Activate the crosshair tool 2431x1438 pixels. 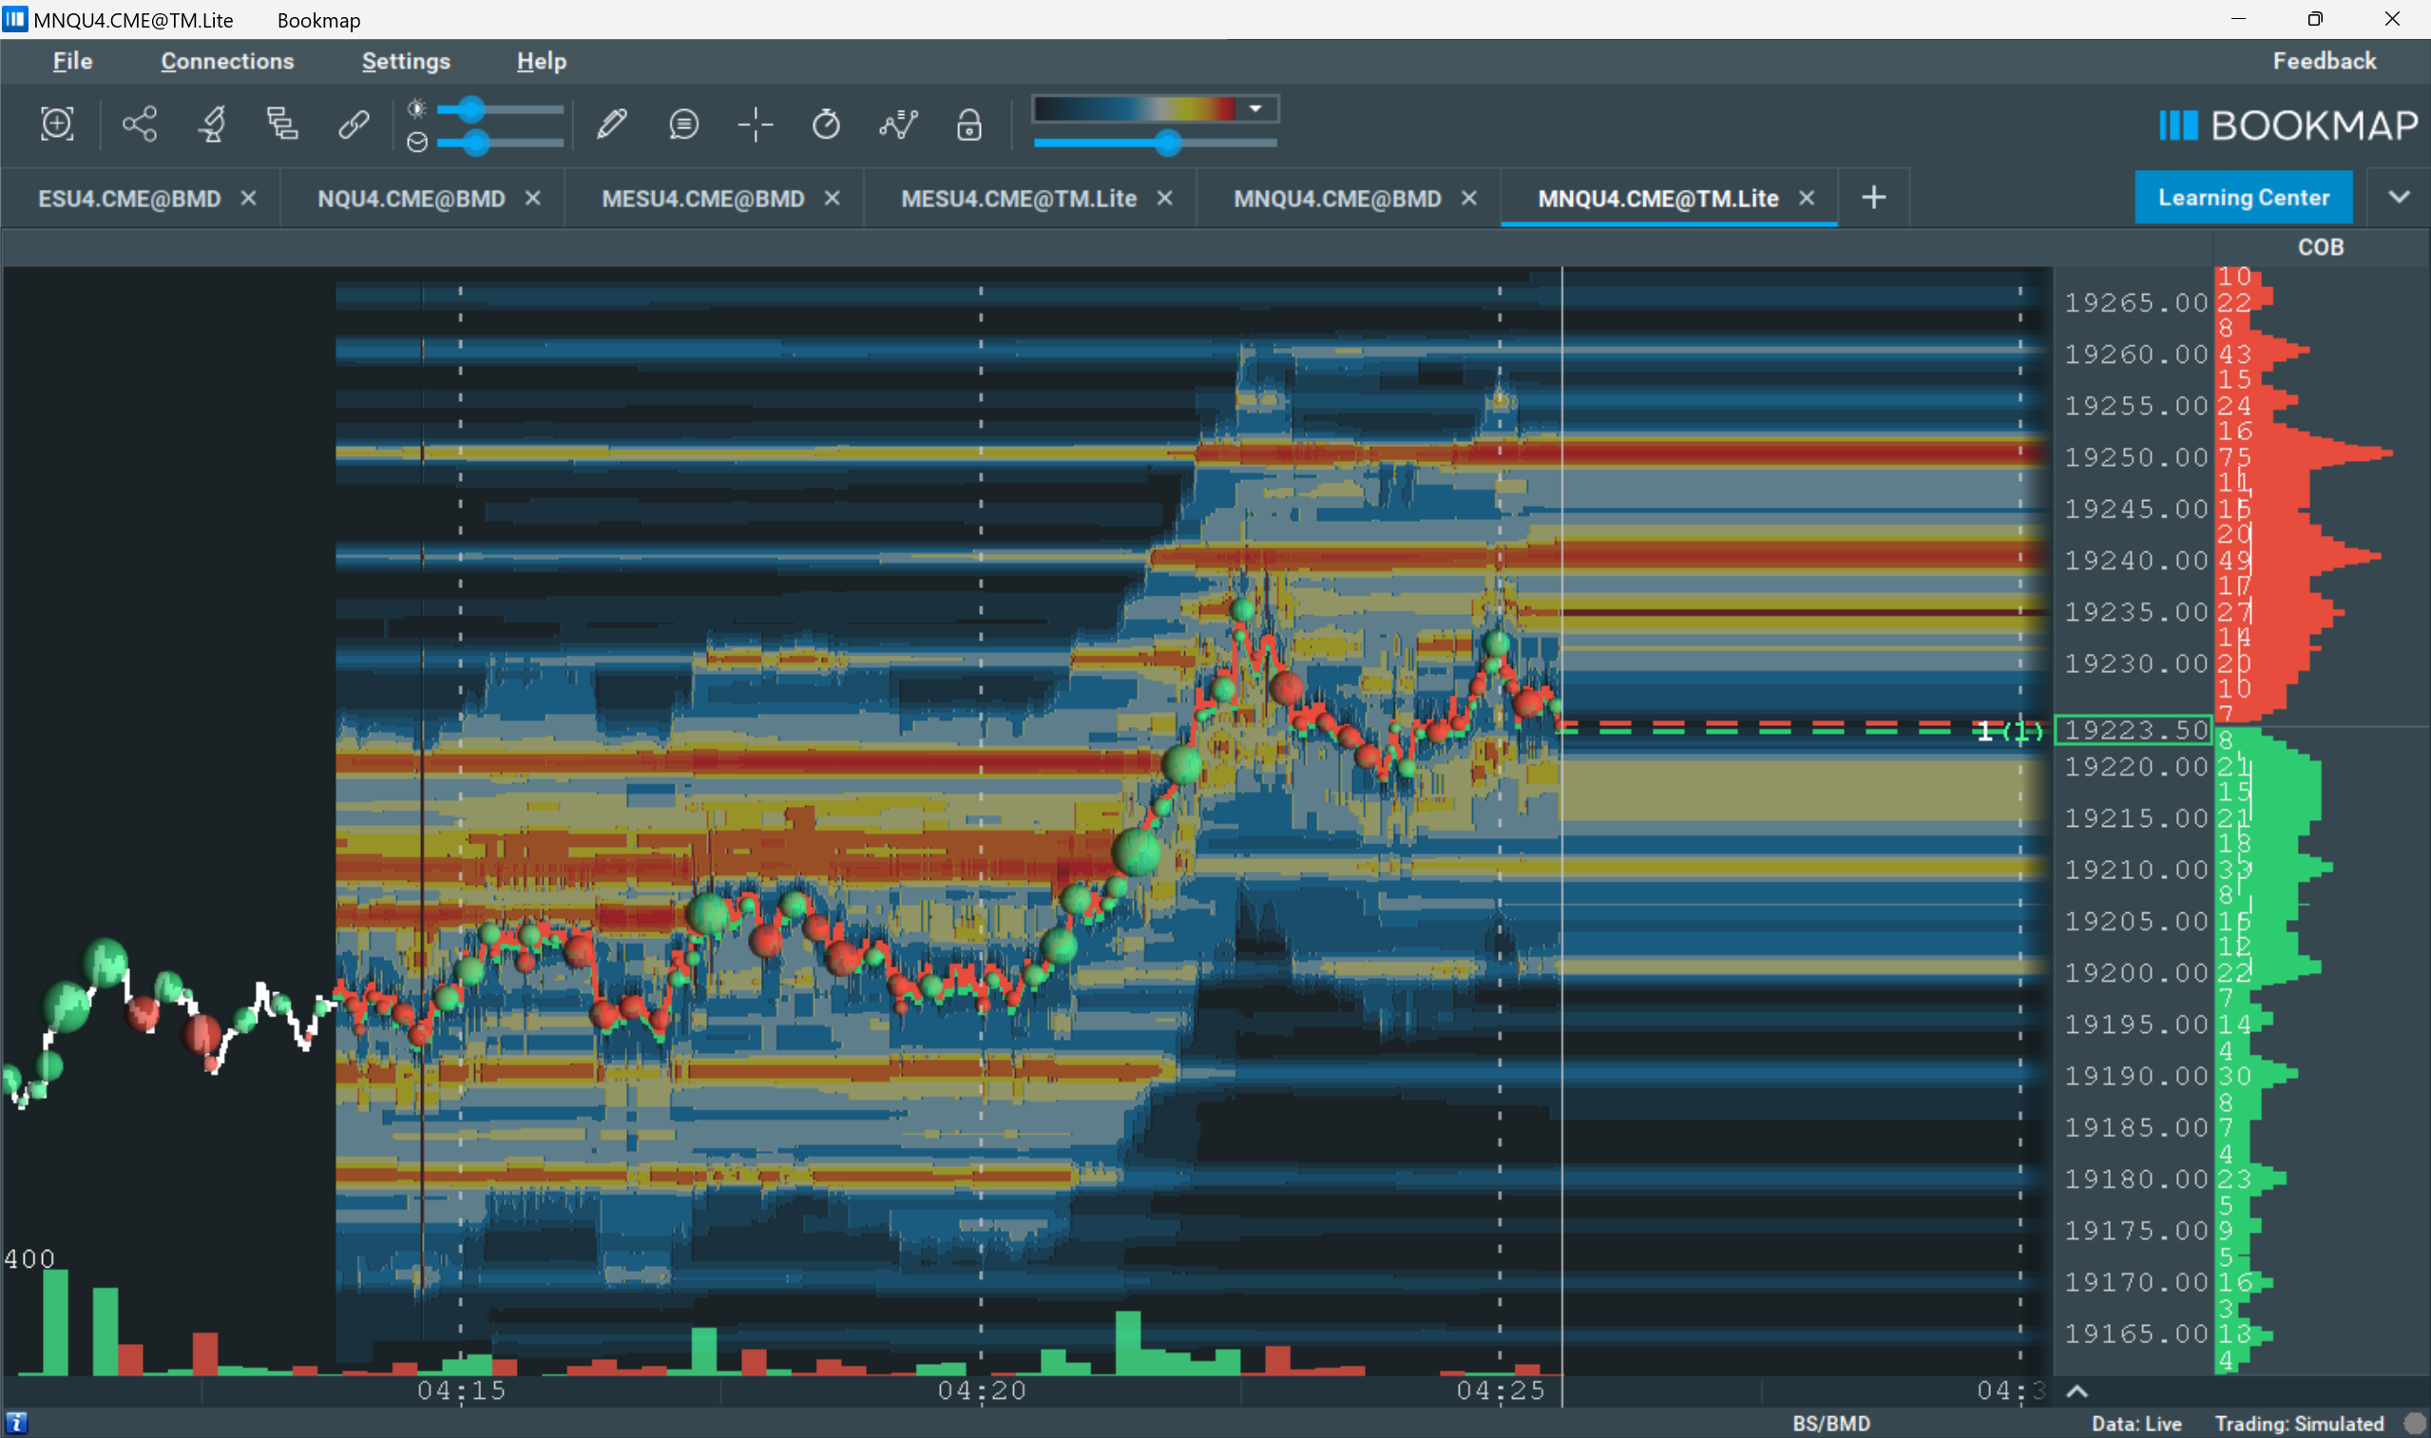click(756, 125)
